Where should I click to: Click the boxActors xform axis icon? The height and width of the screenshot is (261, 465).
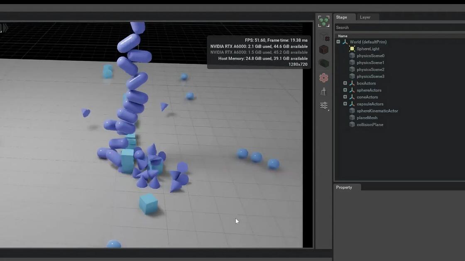(x=352, y=83)
